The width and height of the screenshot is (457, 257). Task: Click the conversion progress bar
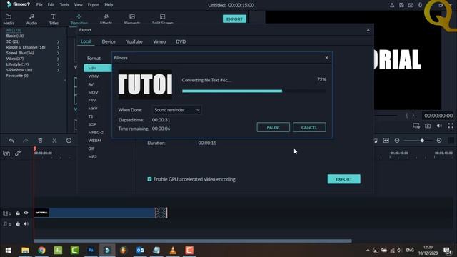click(254, 91)
